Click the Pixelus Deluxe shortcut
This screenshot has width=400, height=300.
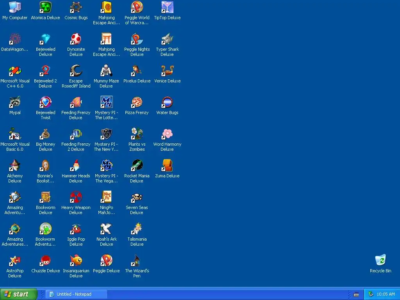137,70
